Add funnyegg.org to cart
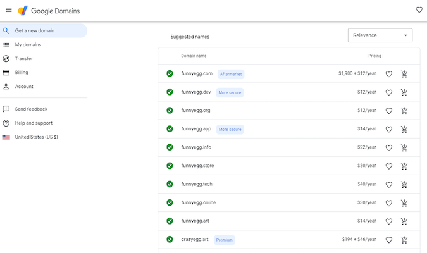 pos(404,111)
